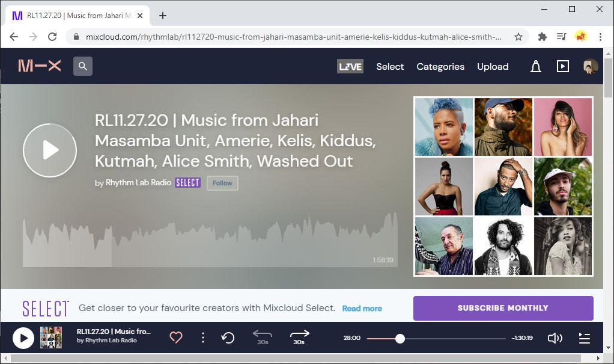Click the site padlock security icon
614x364 pixels.
pyautogui.click(x=76, y=37)
